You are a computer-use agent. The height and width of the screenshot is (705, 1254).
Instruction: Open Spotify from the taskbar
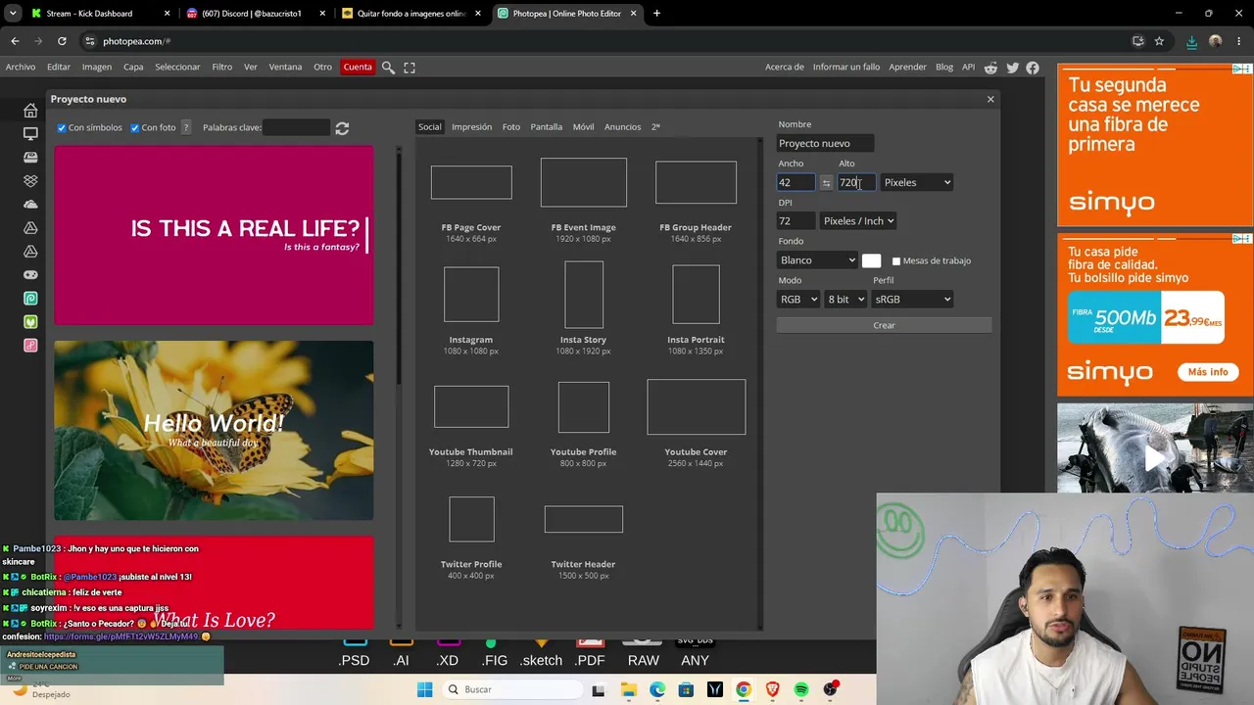(x=801, y=689)
